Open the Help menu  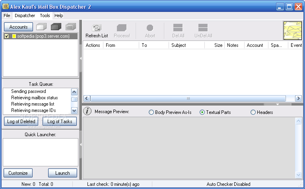point(58,15)
